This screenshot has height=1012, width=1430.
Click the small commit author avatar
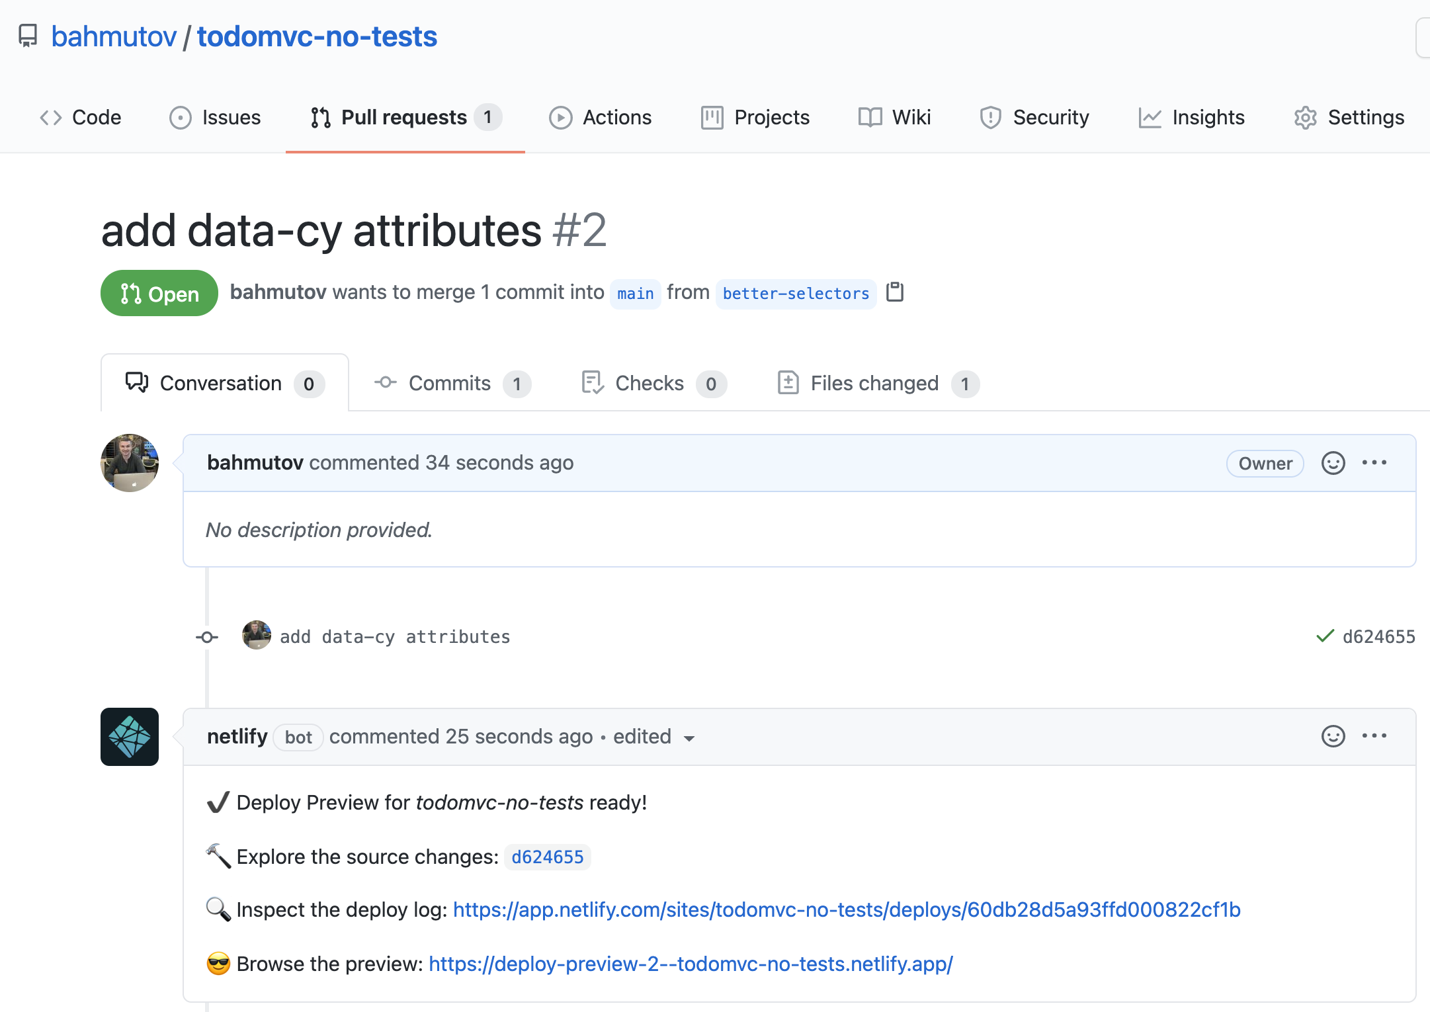coord(257,635)
